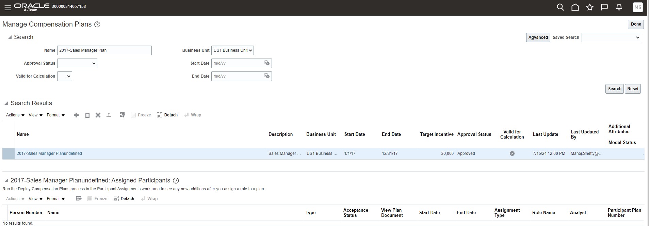Click Wrap in Search Results toolbar

pyautogui.click(x=193, y=115)
